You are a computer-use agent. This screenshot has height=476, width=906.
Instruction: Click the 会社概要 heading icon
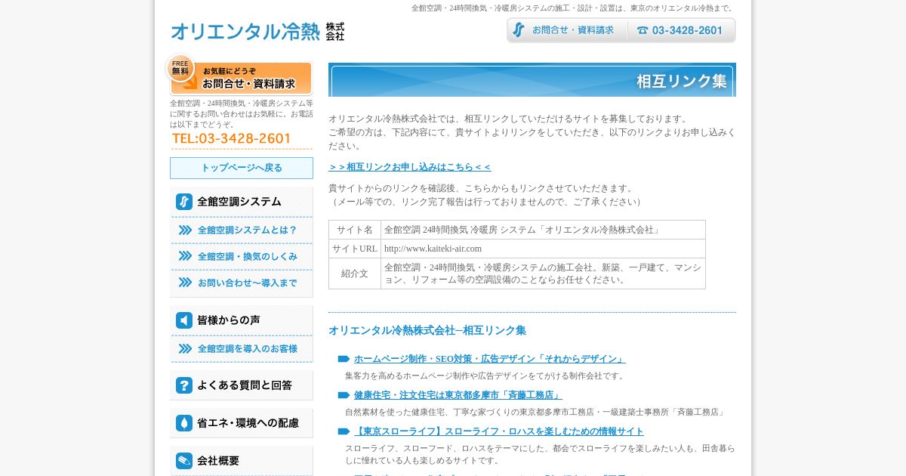tap(184, 461)
